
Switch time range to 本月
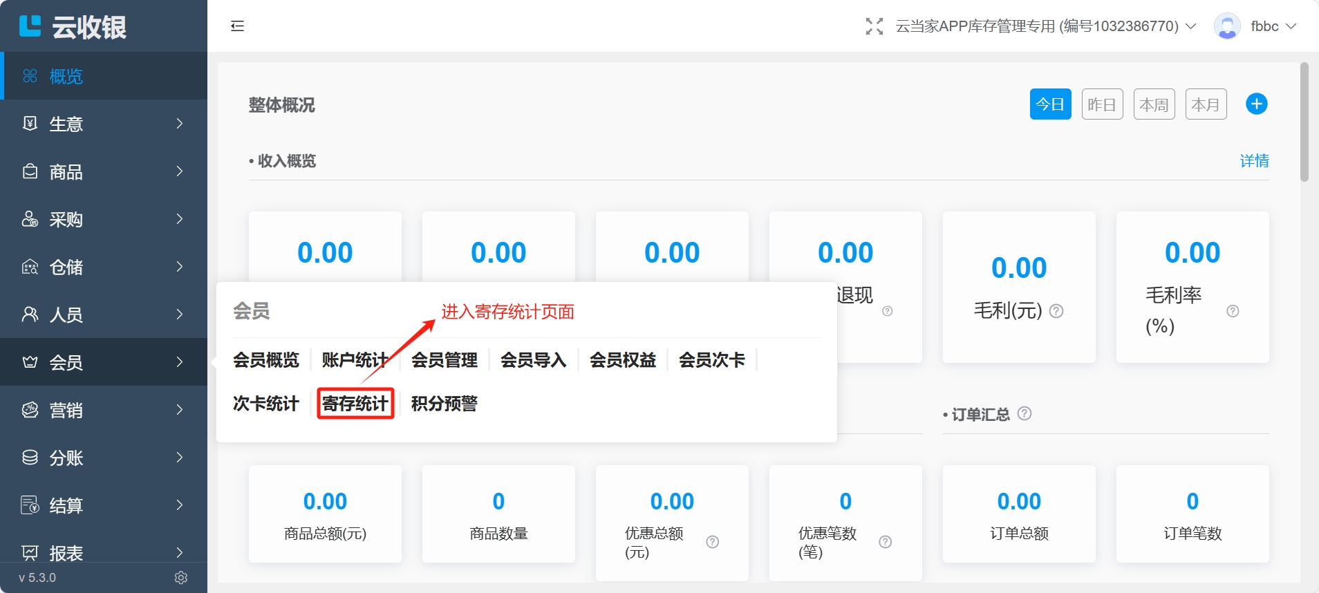[1206, 104]
